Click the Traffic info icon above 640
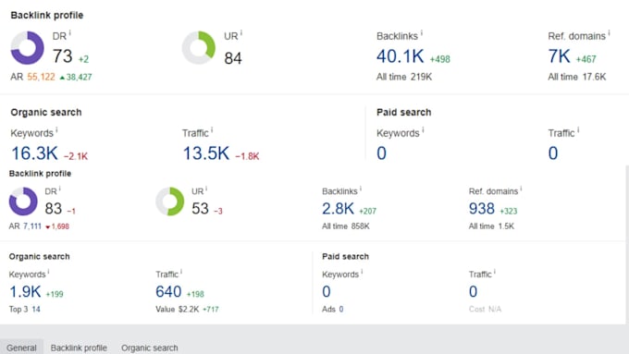This screenshot has height=354, width=629. [181, 272]
